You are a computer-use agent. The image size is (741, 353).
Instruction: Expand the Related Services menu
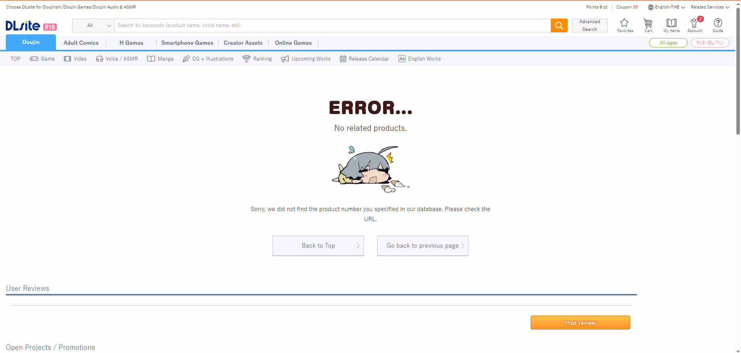click(x=710, y=7)
